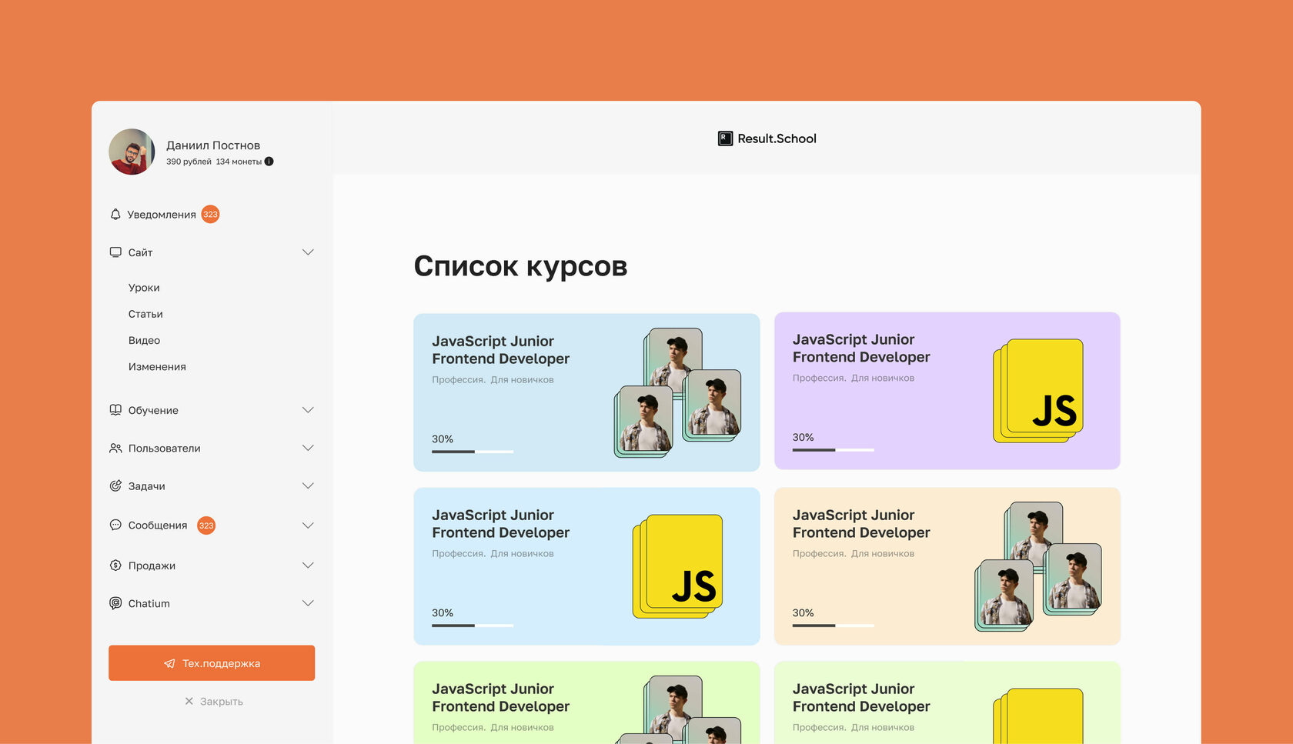Click the X icon beside Закрыть
This screenshot has height=744, width=1293.
point(189,701)
